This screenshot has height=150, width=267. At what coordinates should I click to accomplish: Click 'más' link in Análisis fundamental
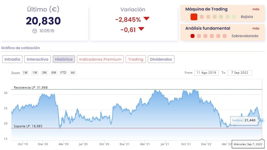tap(256, 28)
